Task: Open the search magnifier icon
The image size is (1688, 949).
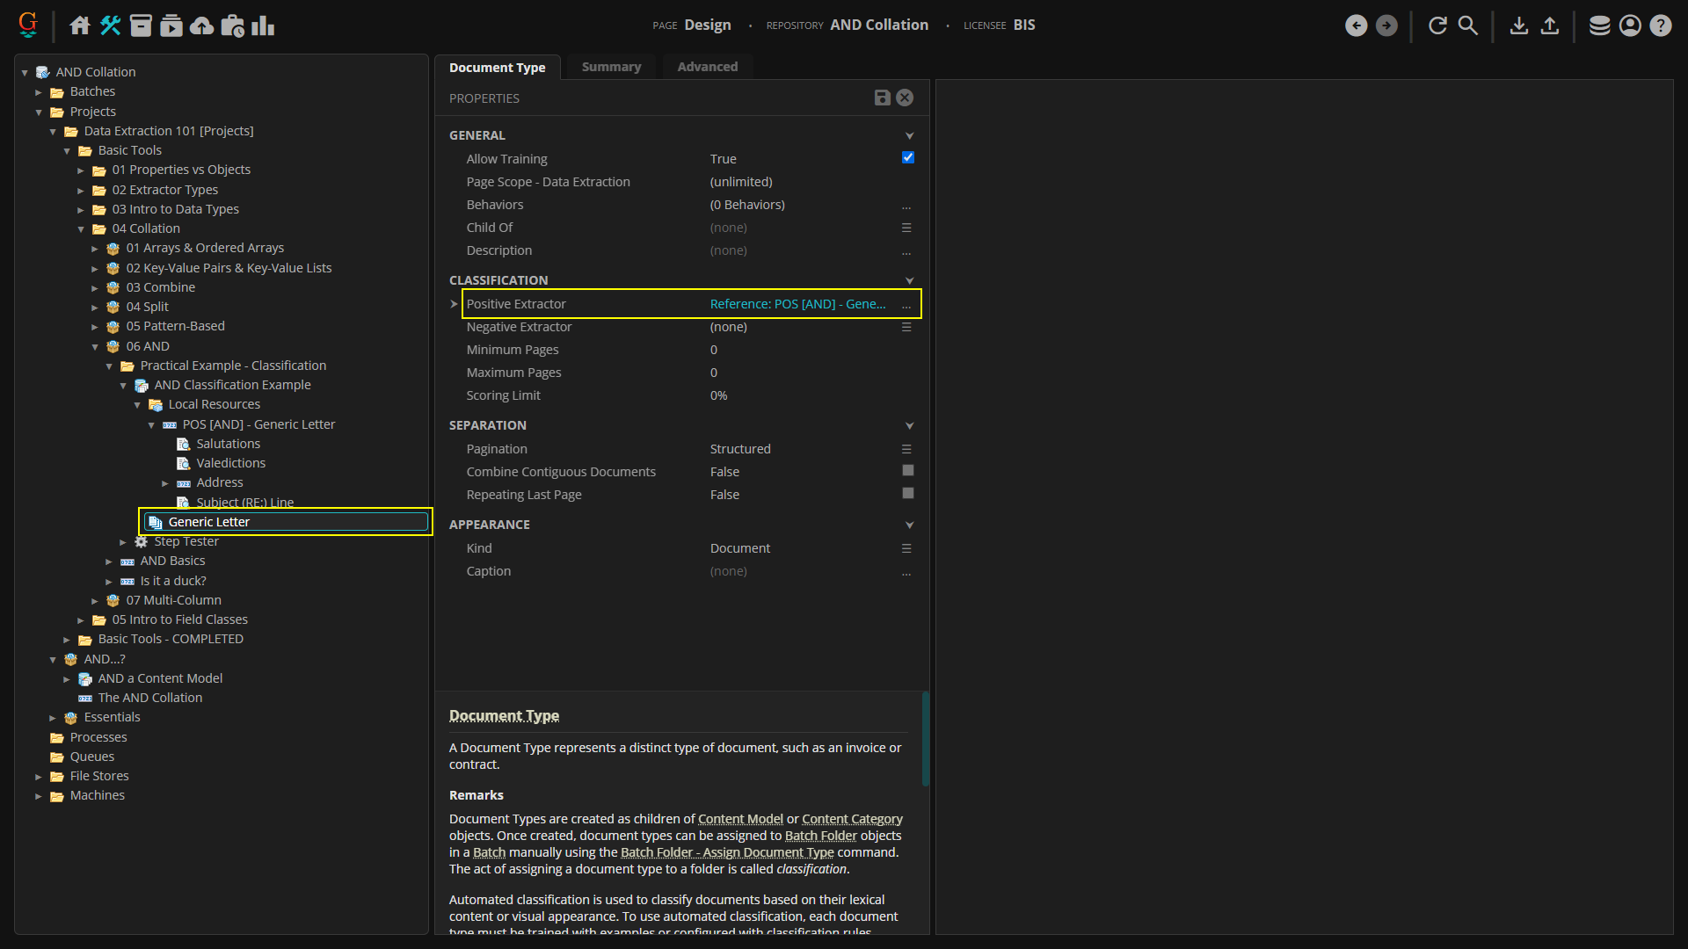Action: click(x=1467, y=25)
